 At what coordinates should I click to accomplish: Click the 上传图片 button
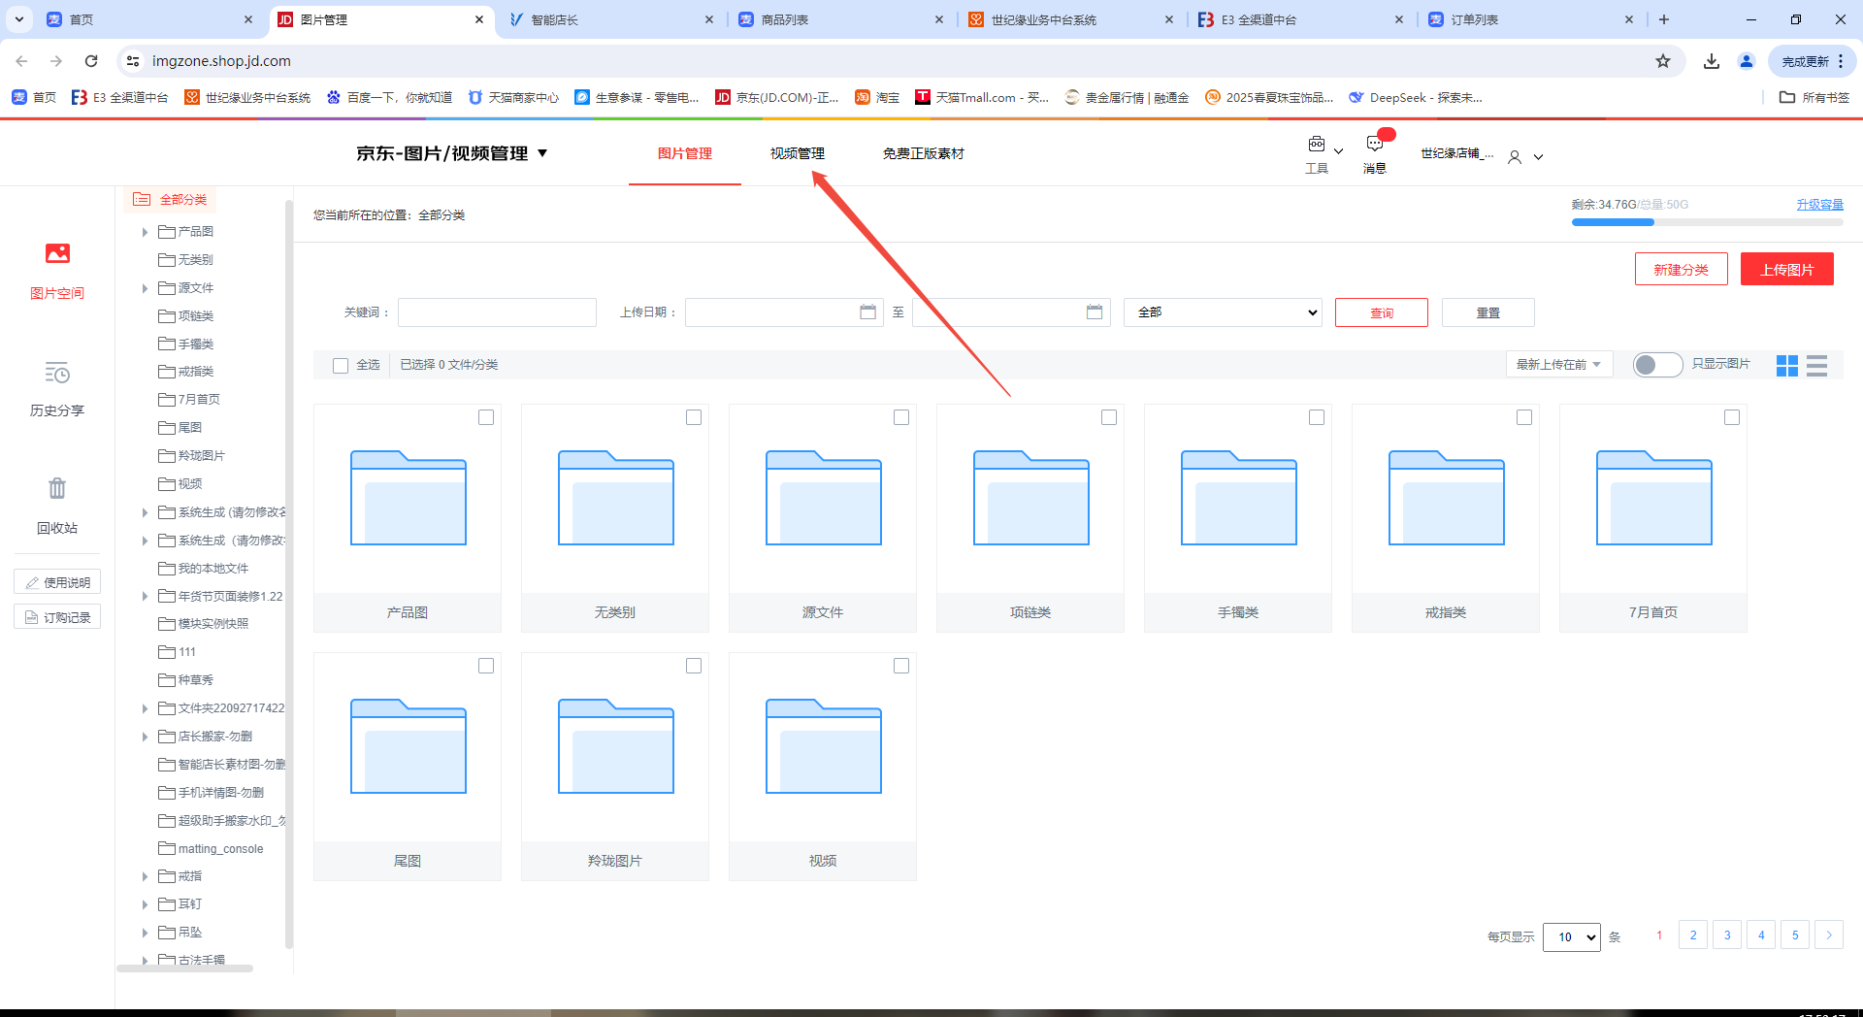pos(1786,270)
